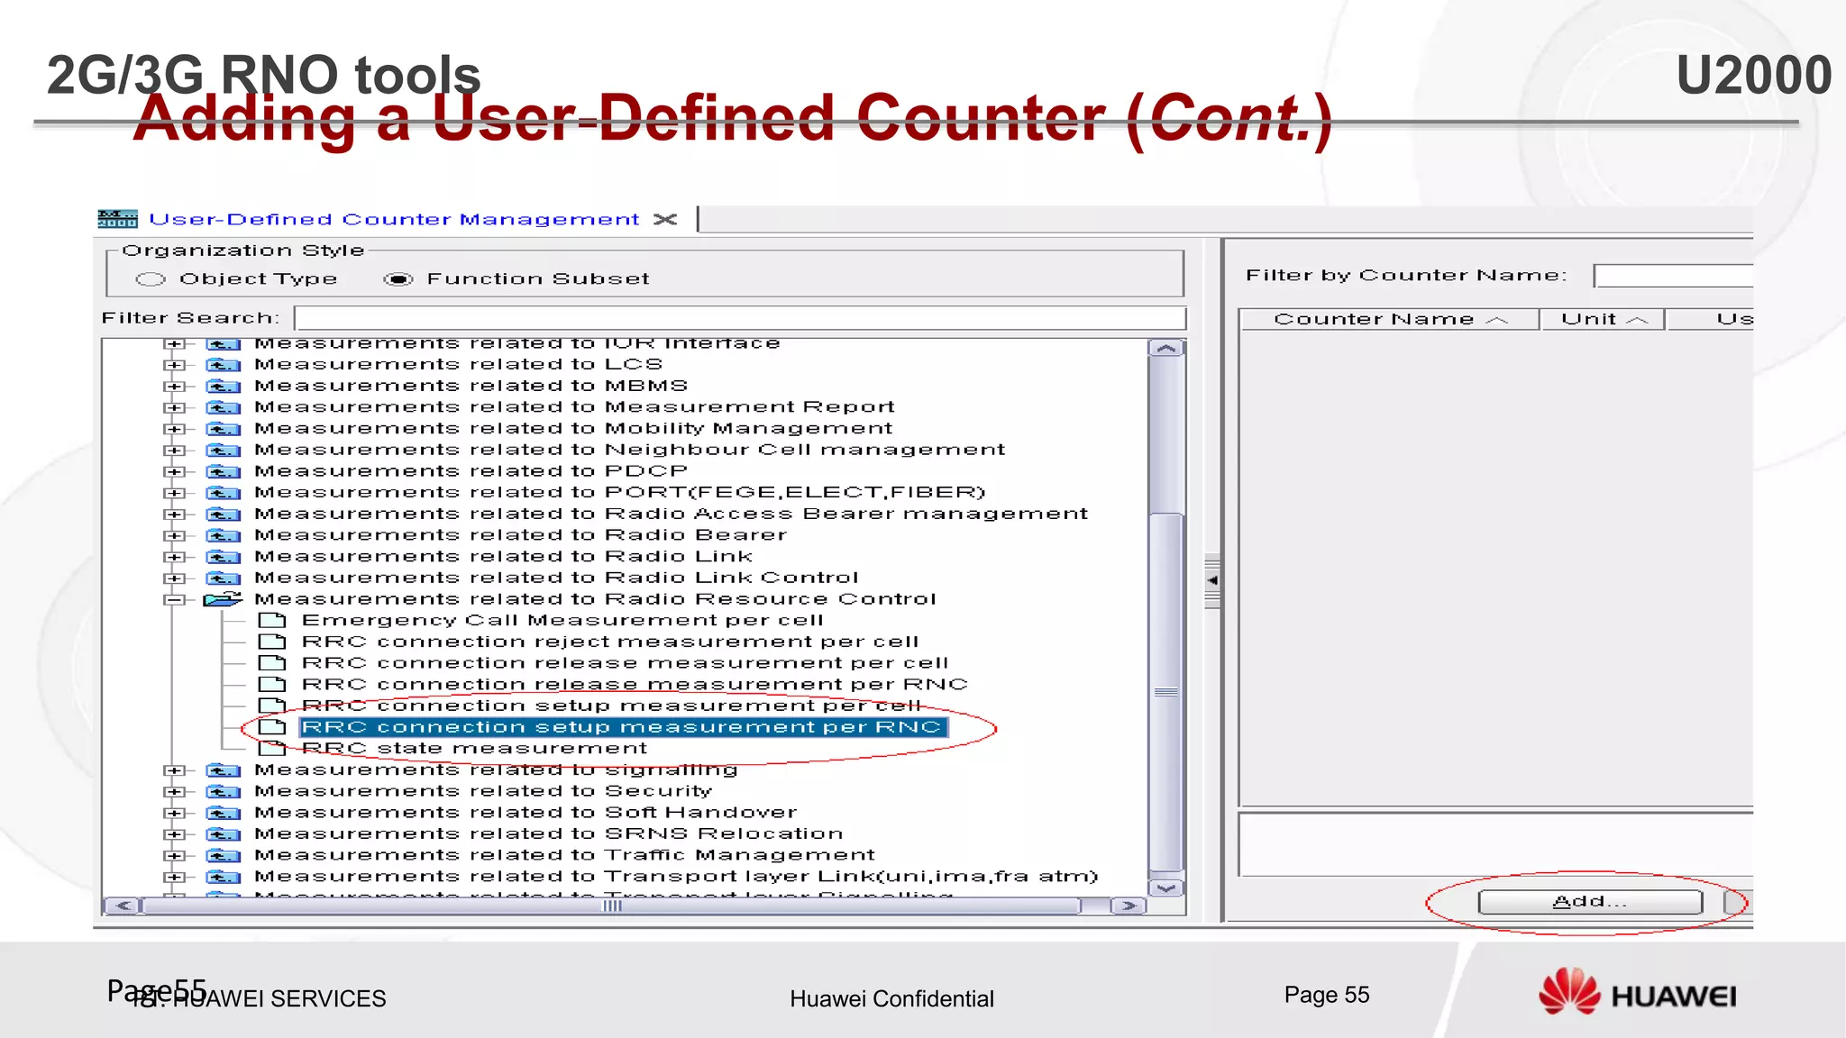Expand Measurements related to Soft Handover
This screenshot has width=1846, height=1038.
(x=175, y=814)
